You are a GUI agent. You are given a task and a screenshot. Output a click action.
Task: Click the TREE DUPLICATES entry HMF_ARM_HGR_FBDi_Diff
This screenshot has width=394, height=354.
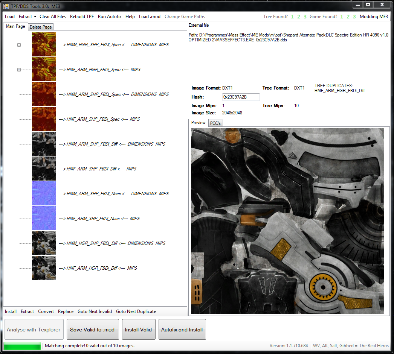(339, 91)
